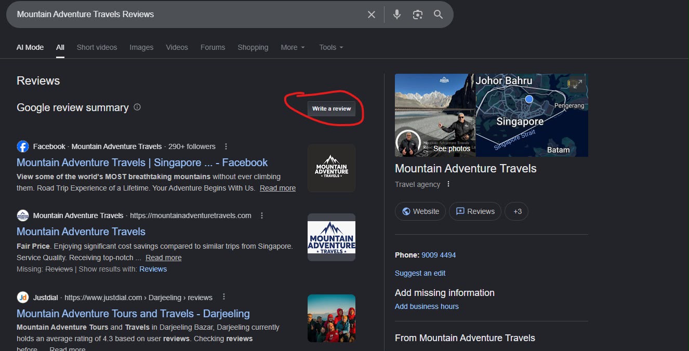Click Suggest an edit link

point(420,273)
